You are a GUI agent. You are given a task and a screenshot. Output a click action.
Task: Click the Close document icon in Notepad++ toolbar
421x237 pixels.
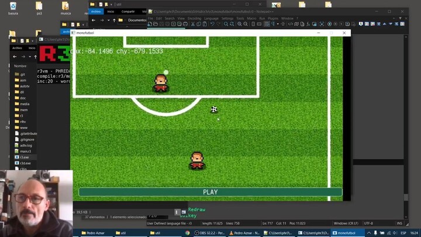173,24
